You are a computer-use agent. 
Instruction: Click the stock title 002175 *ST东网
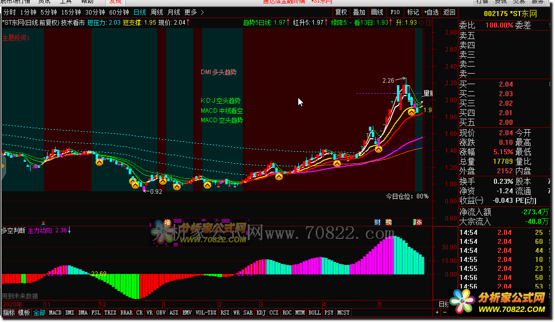[x=510, y=14]
